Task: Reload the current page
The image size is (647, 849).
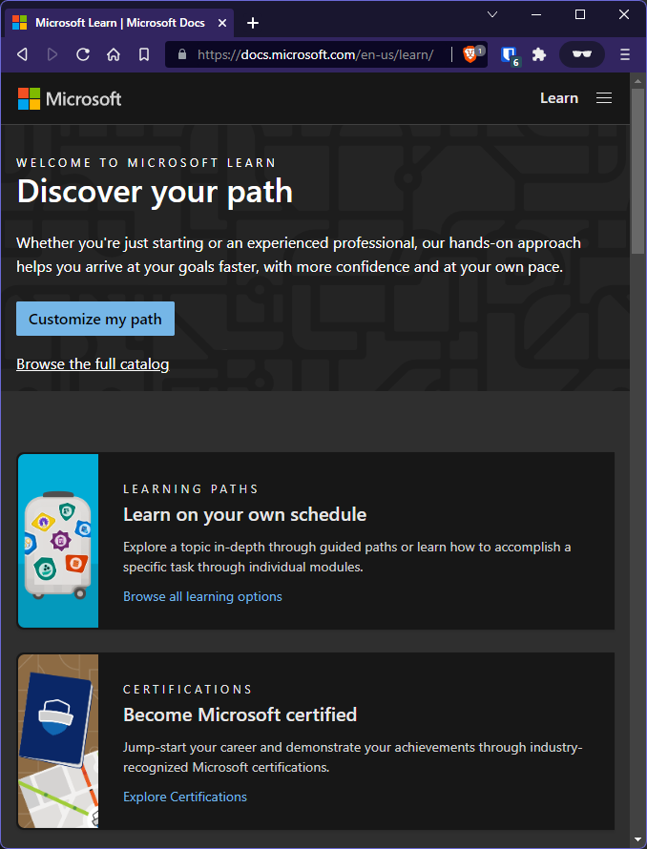Action: [83, 54]
